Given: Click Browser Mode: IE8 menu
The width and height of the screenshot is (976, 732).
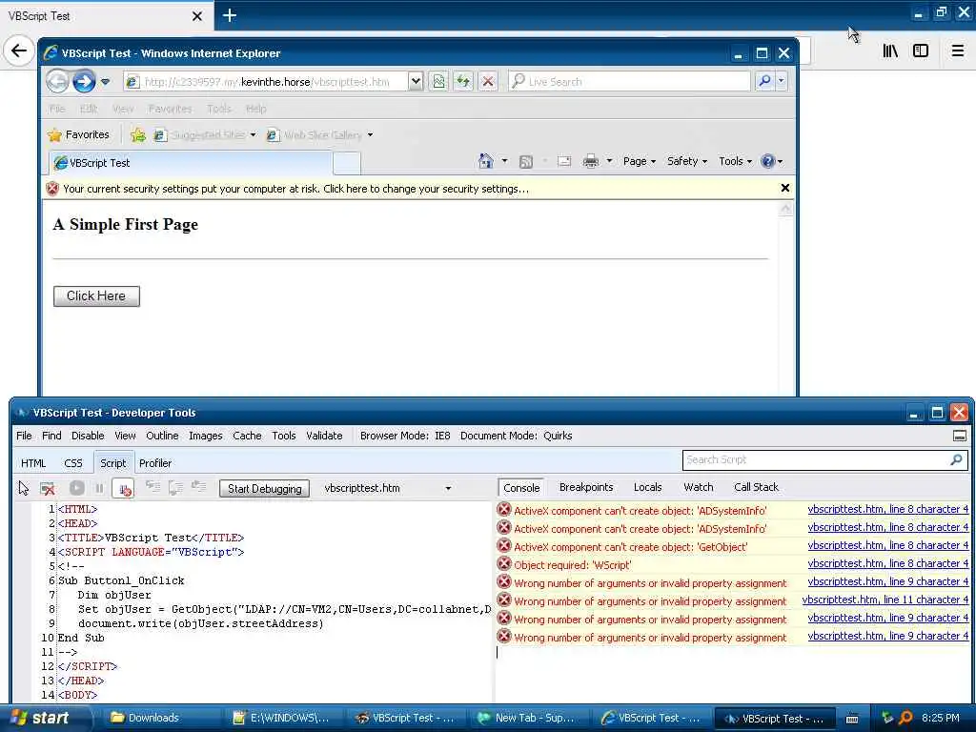Looking at the screenshot, I should point(405,436).
